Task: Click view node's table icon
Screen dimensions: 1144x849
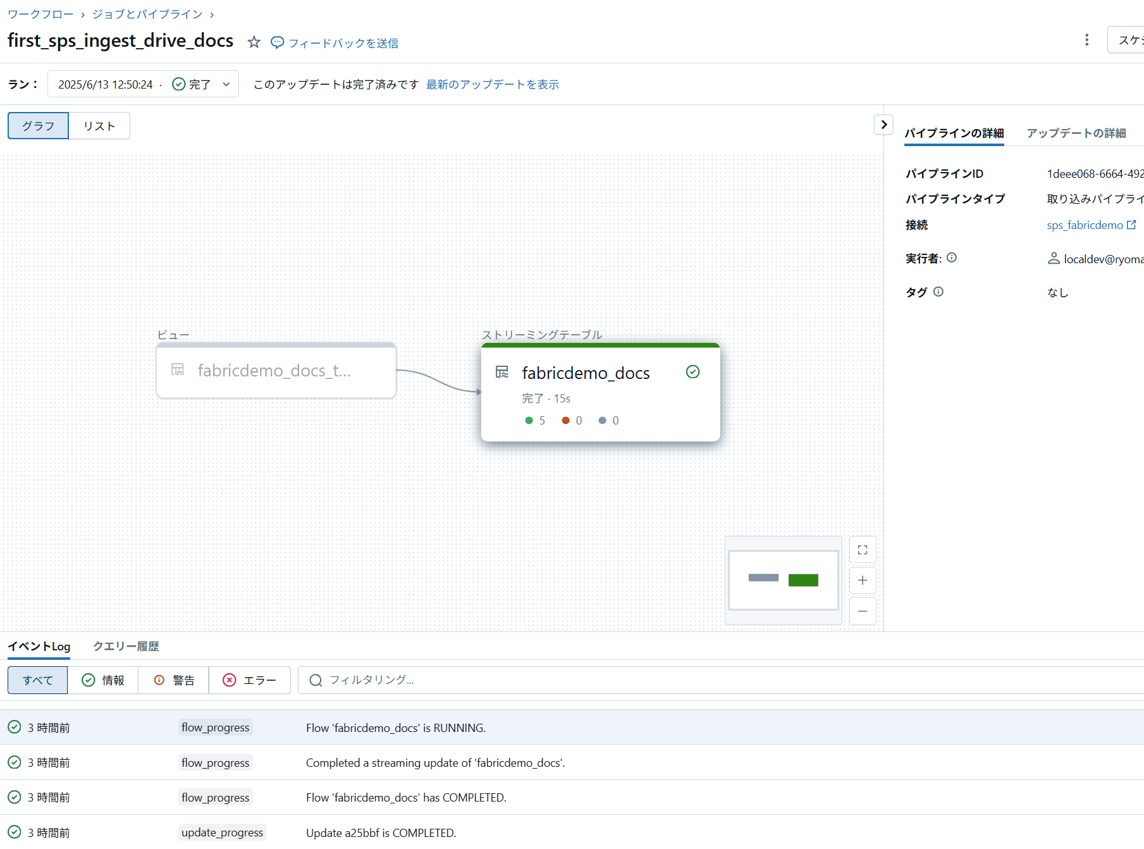Action: tap(178, 369)
